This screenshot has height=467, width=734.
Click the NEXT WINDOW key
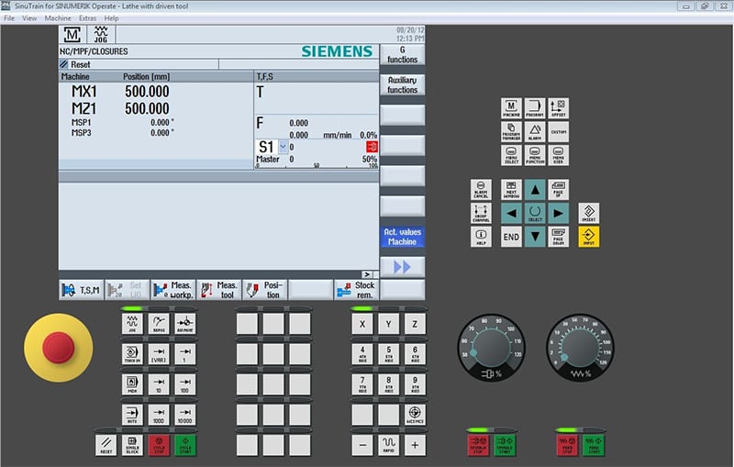click(x=511, y=190)
